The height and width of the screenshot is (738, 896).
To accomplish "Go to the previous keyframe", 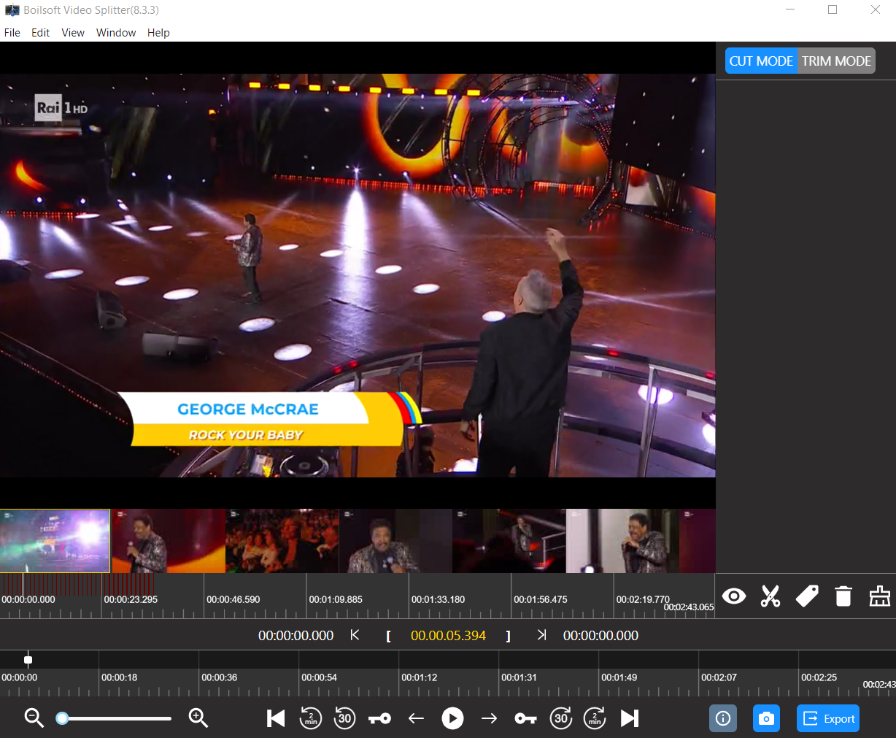I will (x=379, y=719).
